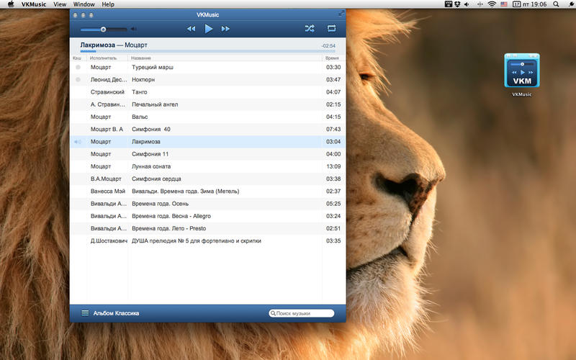Skip to next track with forward icon
This screenshot has height=360, width=576.
225,29
